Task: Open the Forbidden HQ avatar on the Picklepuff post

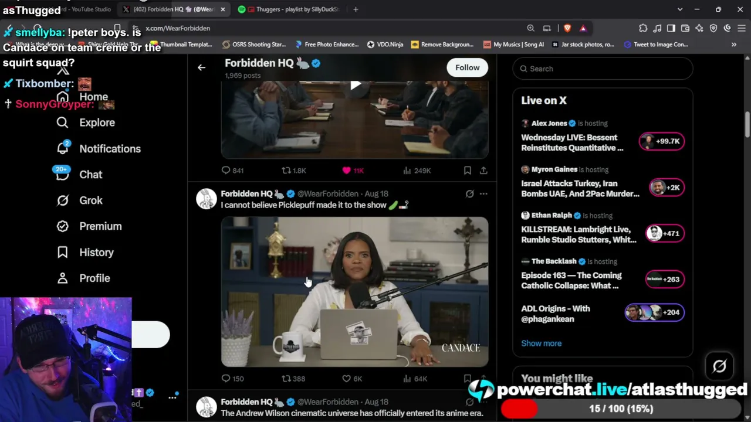Action: (206, 199)
